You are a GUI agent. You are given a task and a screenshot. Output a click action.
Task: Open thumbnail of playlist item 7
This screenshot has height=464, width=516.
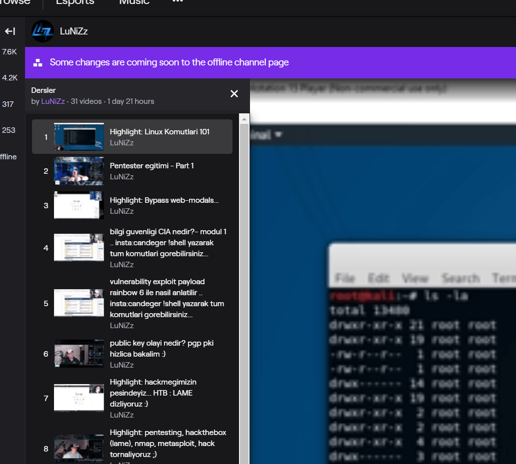click(79, 398)
